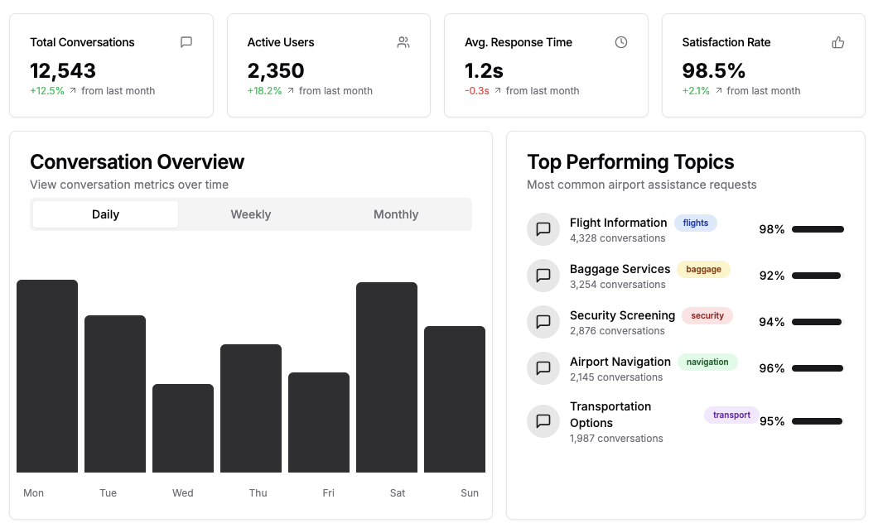Click the security label near Security Screening

[707, 315]
